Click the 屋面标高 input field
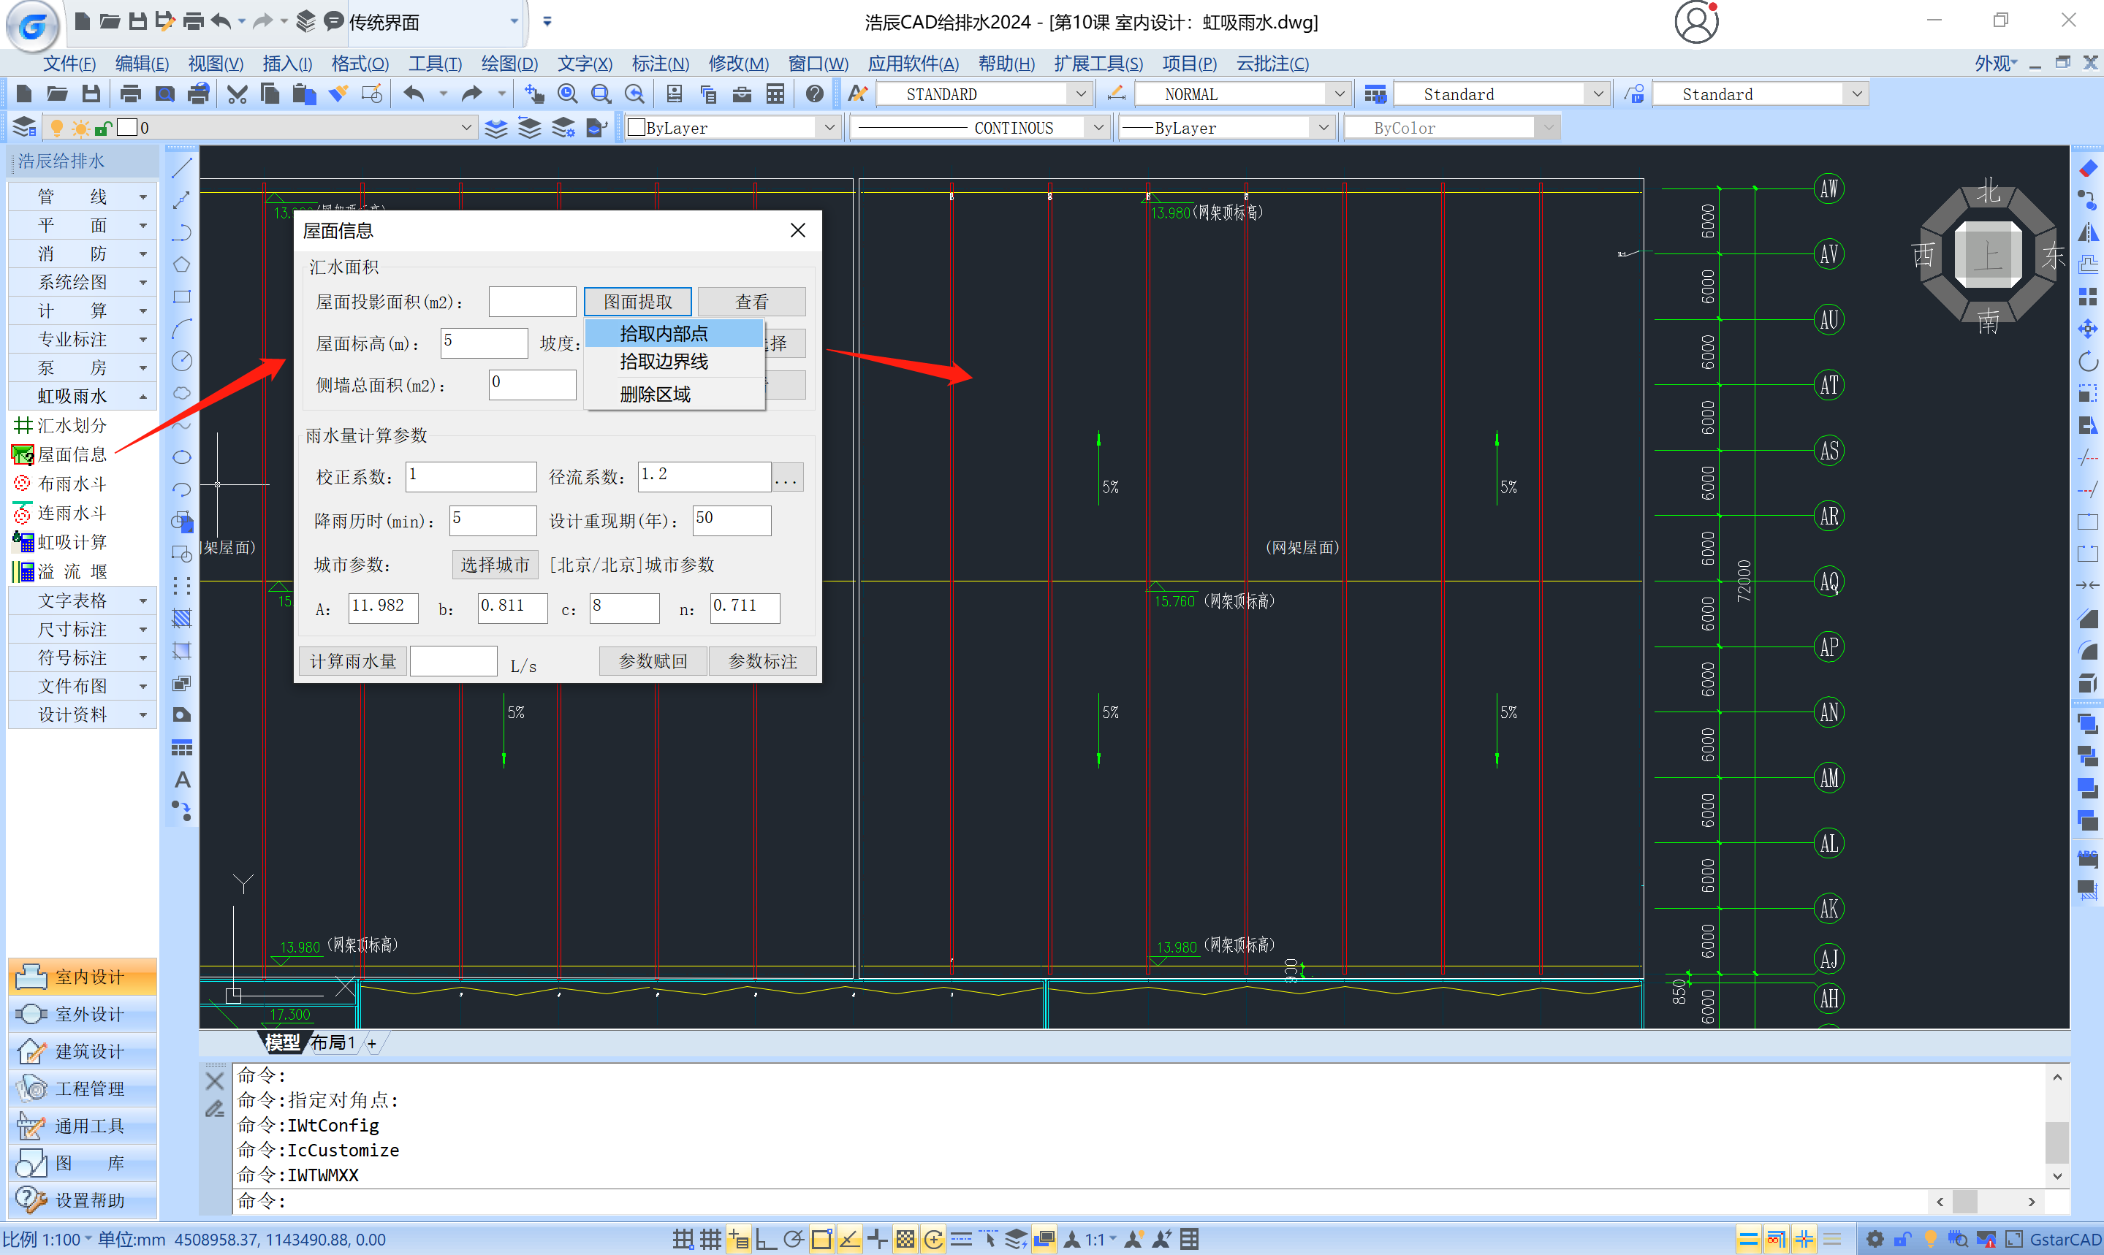 pos(484,343)
